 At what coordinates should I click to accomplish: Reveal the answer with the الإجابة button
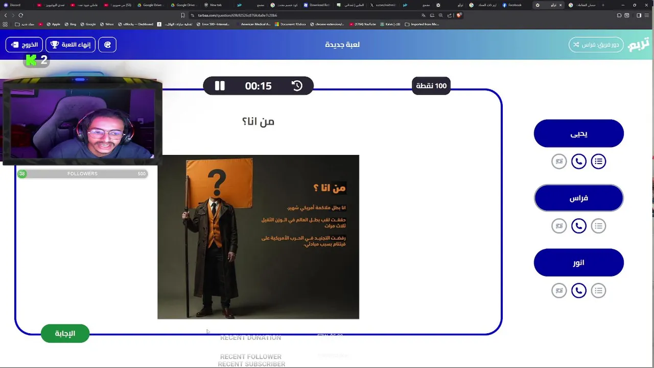click(x=65, y=334)
